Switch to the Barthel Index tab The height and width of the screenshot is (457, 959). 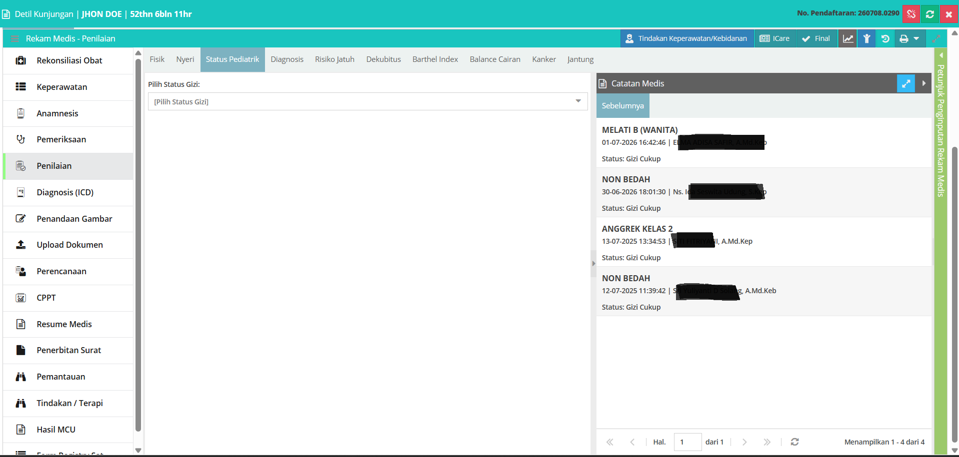(435, 59)
